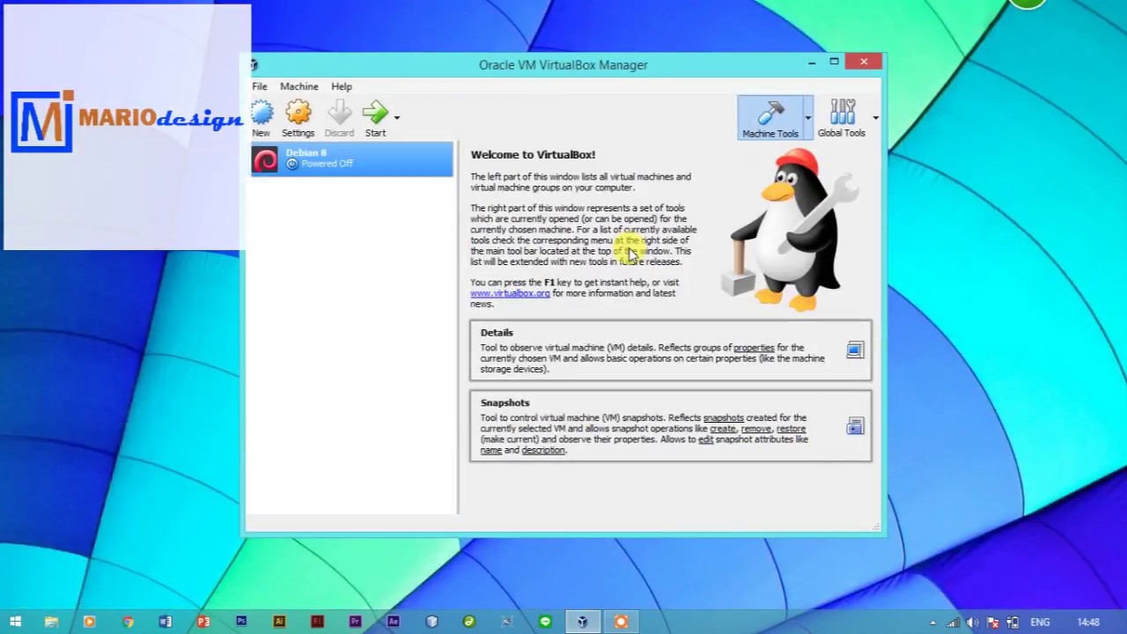Open the Global Tools dropdown arrow

click(875, 117)
